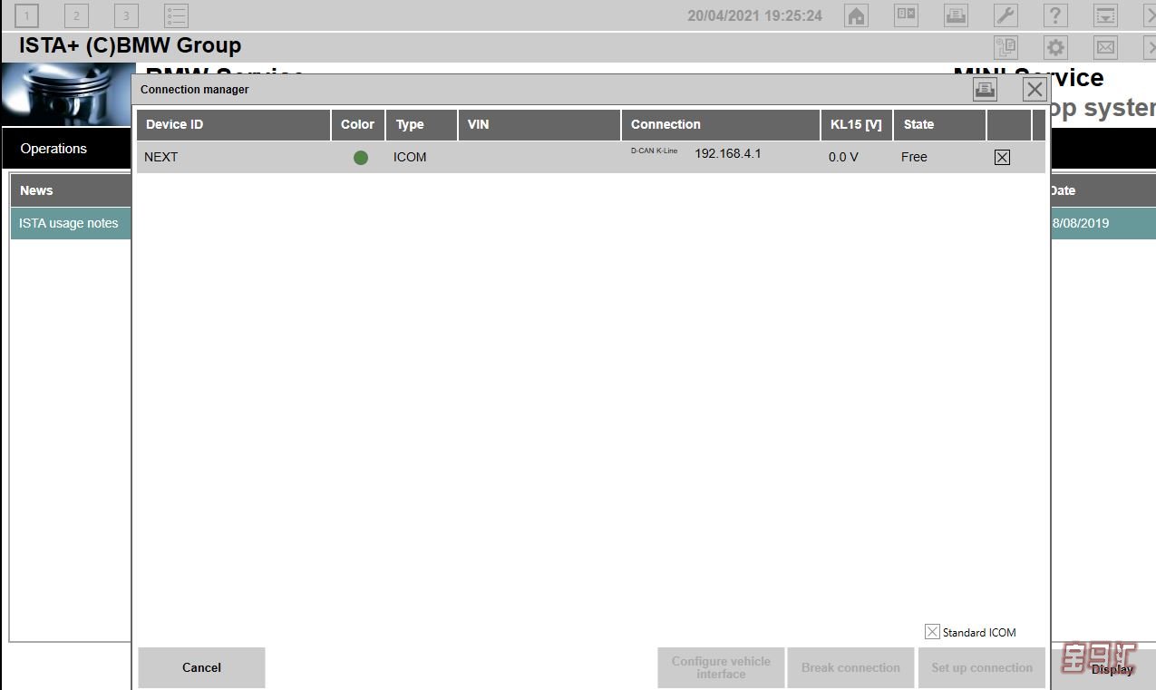Select numbered box 2 in top bar
The image size is (1156, 690).
click(x=76, y=15)
